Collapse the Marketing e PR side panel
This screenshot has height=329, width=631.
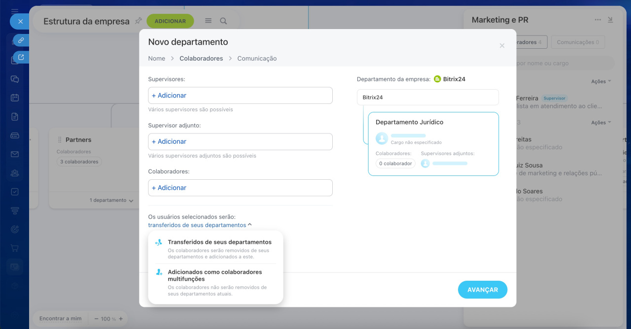pyautogui.click(x=610, y=20)
